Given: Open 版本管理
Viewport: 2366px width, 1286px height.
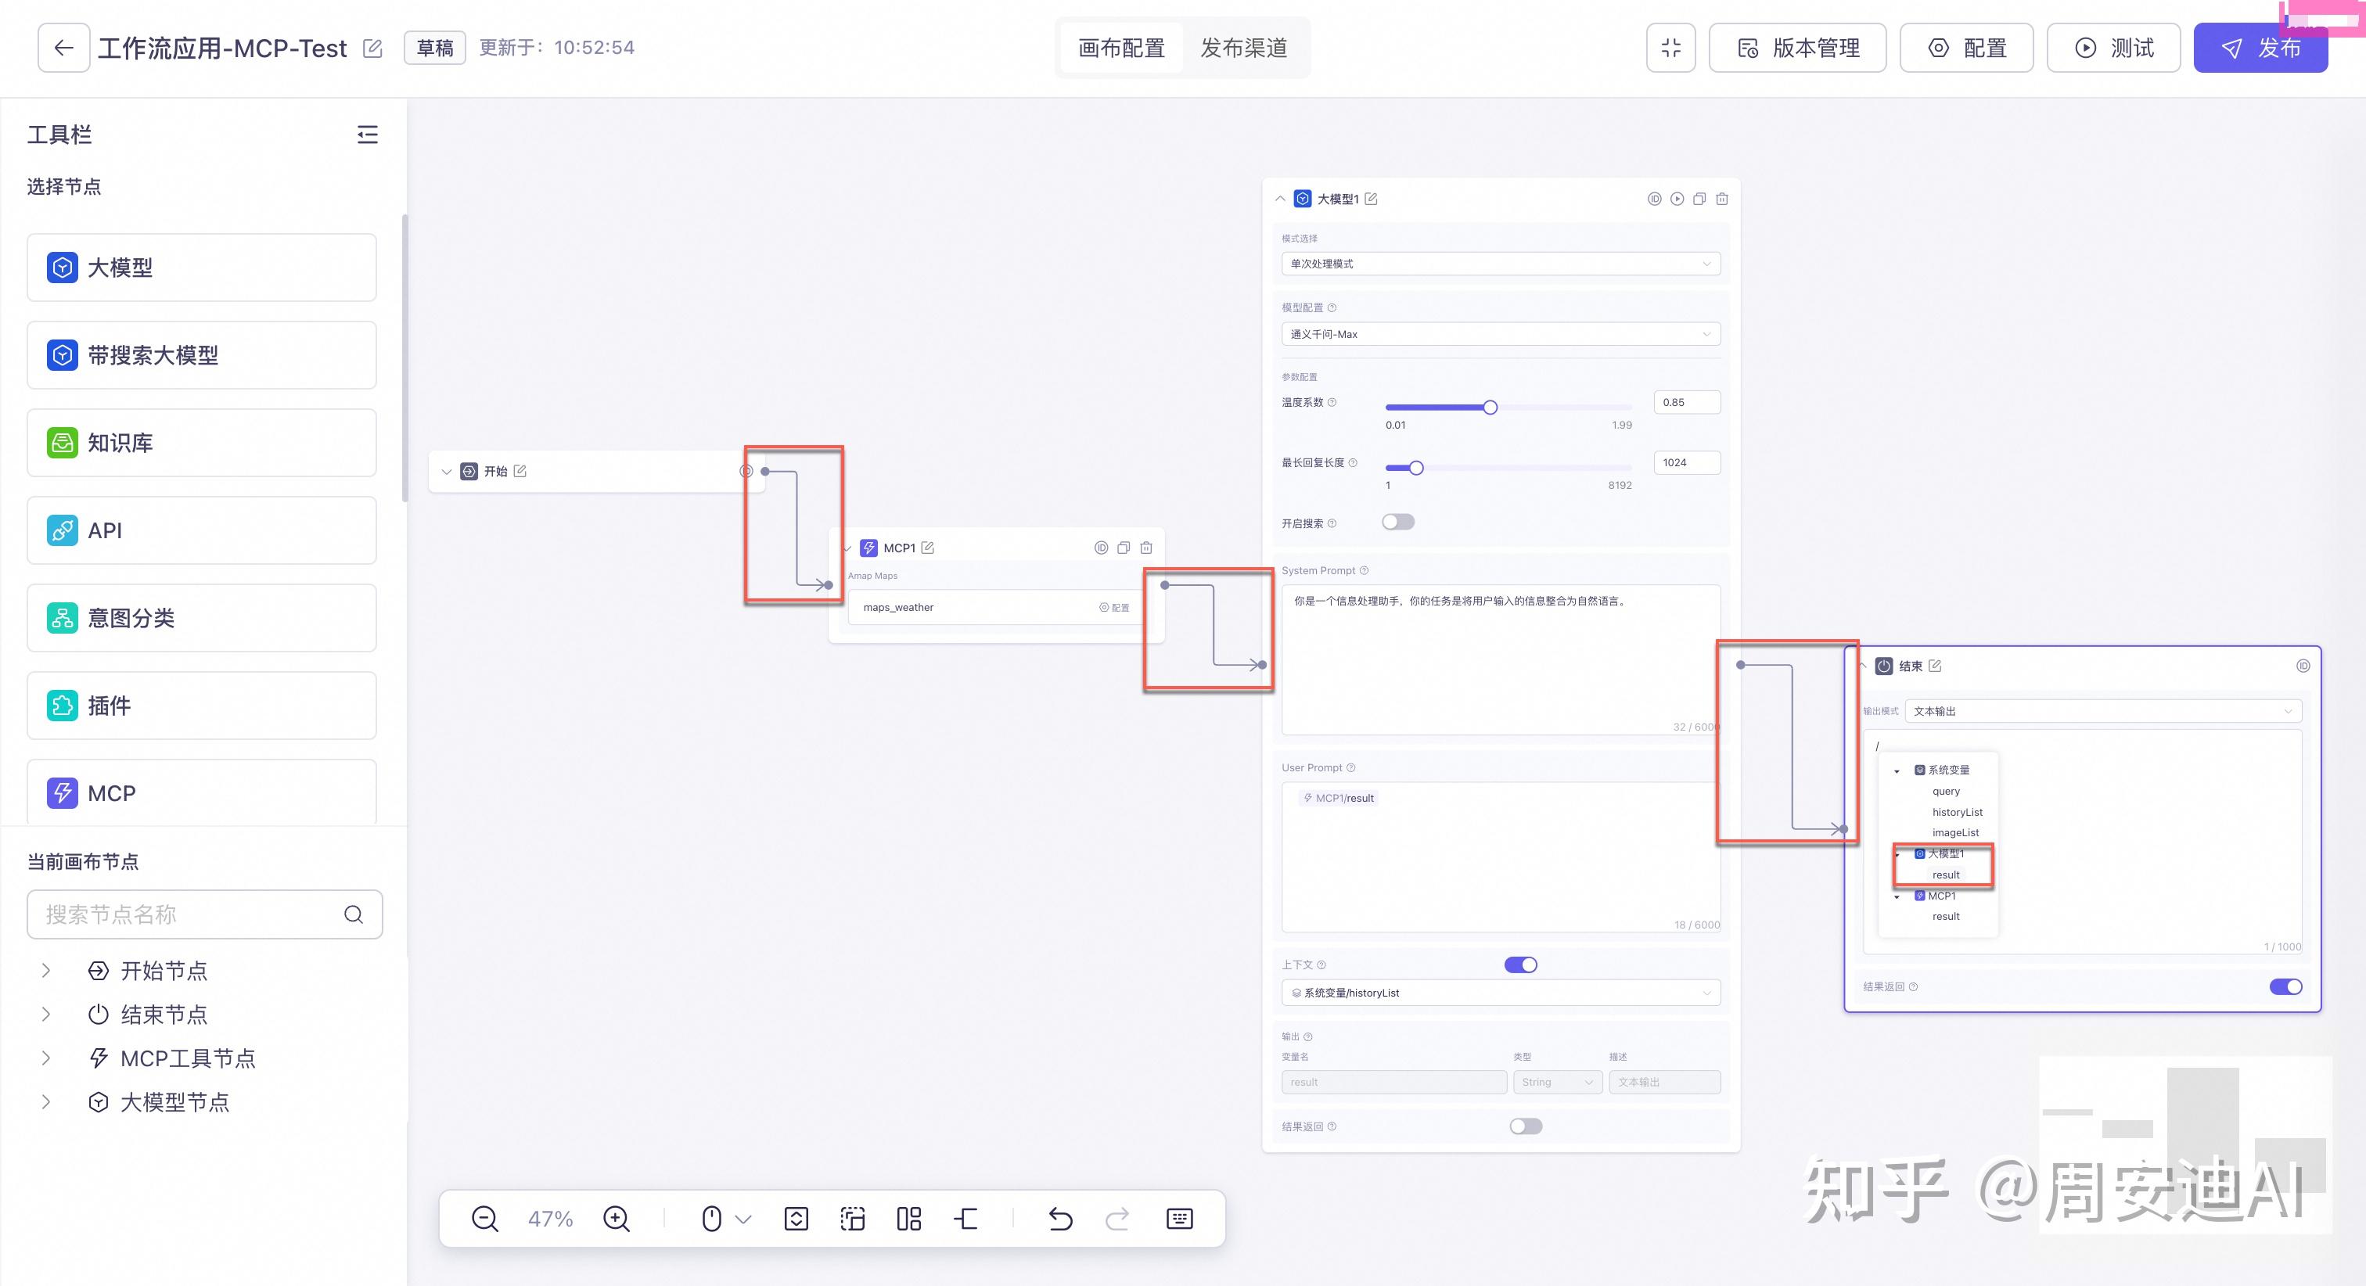Looking at the screenshot, I should [1797, 48].
